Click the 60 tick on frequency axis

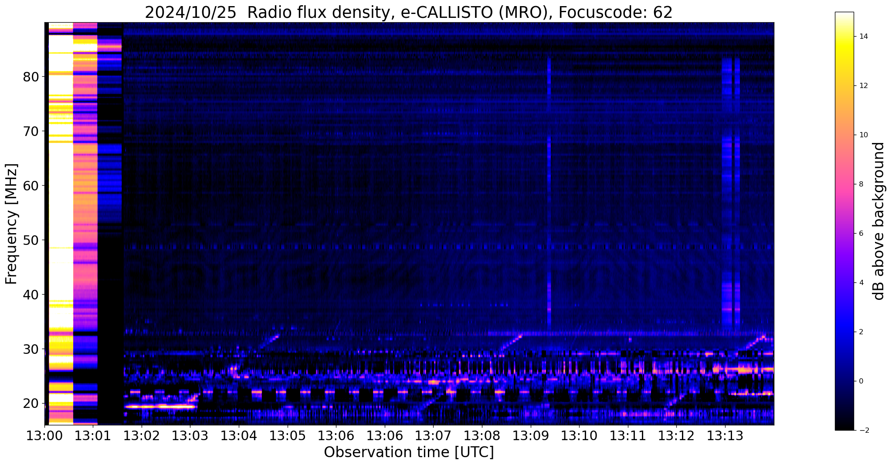click(x=31, y=186)
